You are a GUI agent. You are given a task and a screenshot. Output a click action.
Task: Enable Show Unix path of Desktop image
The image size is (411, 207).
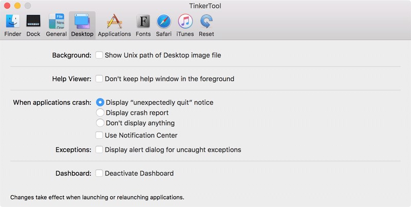(99, 55)
